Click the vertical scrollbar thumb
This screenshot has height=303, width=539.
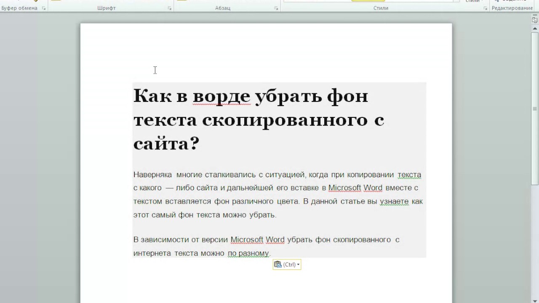[x=535, y=108]
